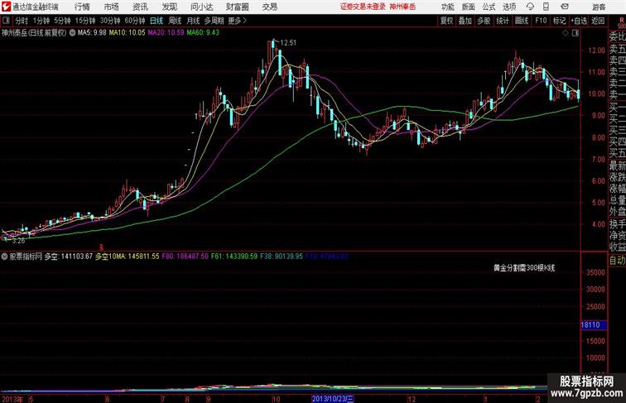Image resolution: width=626 pixels, height=403 pixels.
Task: Select the 1分钟 period
Action: pos(41,21)
